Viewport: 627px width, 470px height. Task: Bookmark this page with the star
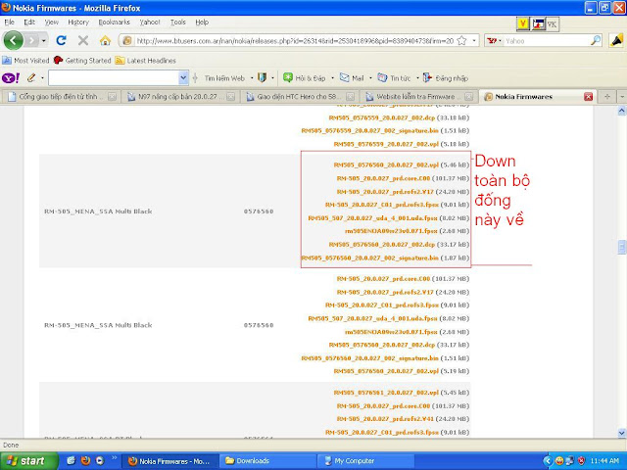461,40
